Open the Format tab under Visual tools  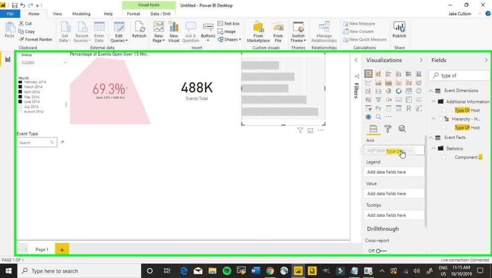(133, 14)
